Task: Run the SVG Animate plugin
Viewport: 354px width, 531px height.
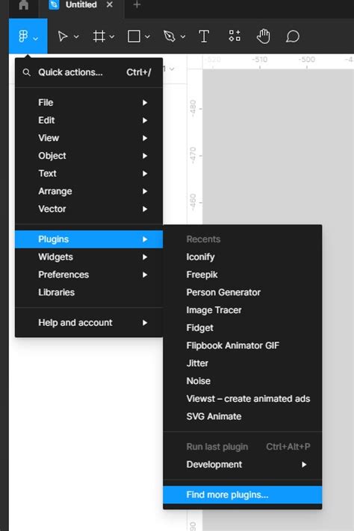Action: (x=243, y=417)
